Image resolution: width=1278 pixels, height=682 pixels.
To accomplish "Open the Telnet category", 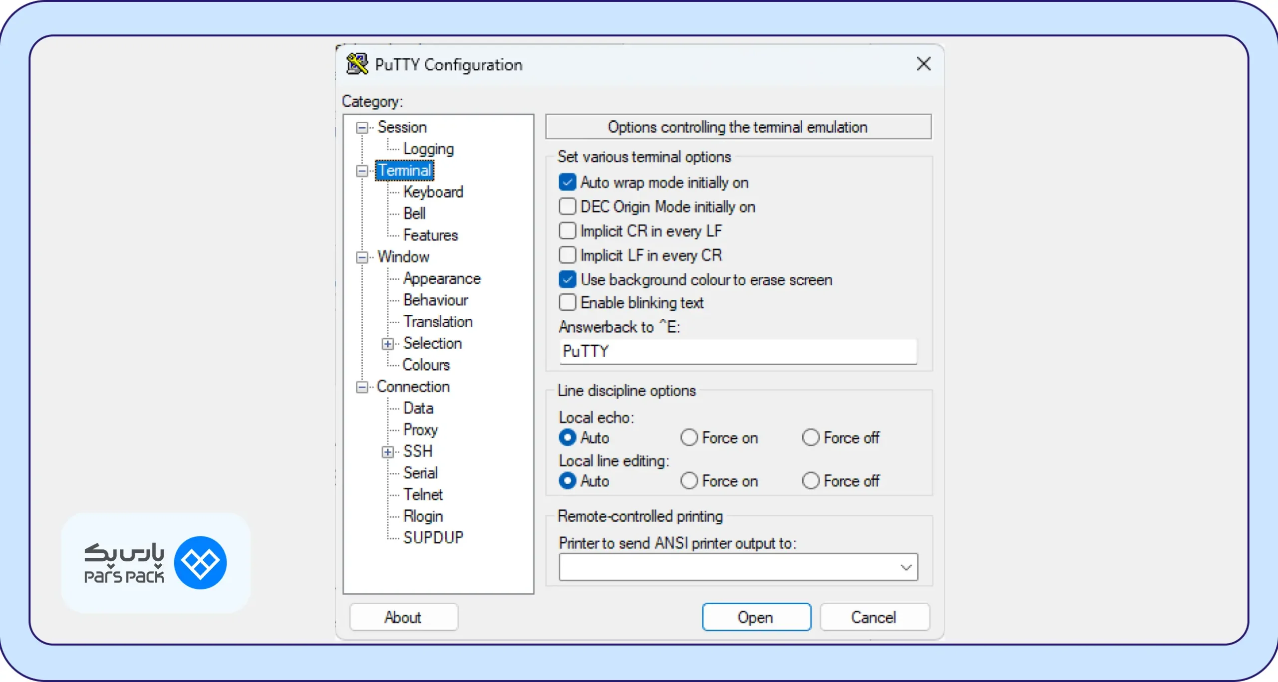I will tap(423, 494).
